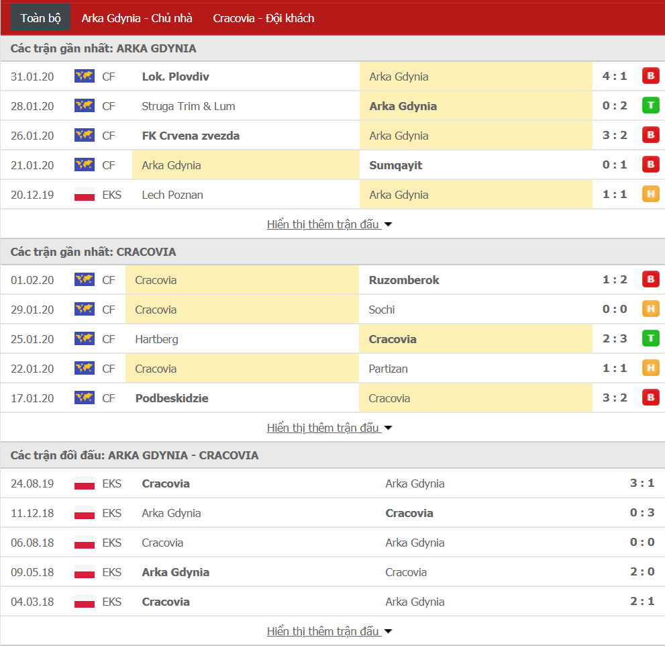Click orange H badge for Lech Poznan match
Screen dimensions: 665x646
click(651, 194)
